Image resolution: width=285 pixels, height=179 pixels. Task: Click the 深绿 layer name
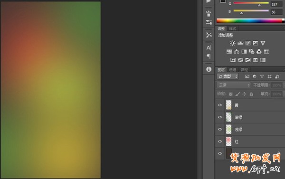click(x=238, y=117)
